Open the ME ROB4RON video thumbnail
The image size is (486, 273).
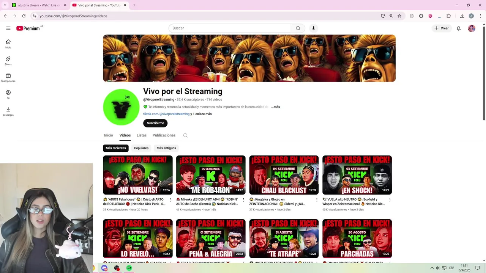pos(211,175)
